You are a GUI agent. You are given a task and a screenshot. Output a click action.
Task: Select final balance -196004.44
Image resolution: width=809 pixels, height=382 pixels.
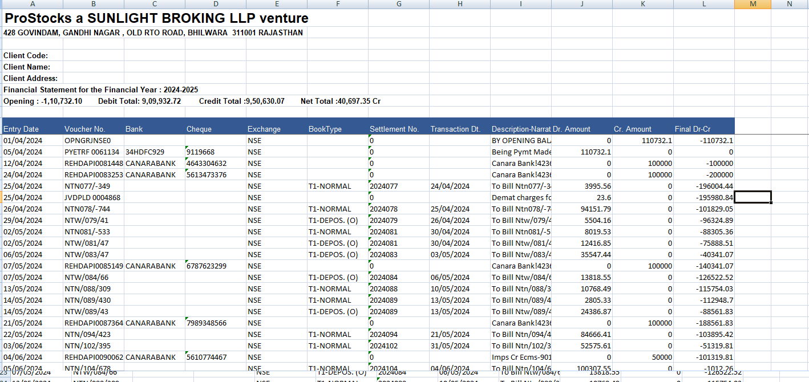click(x=704, y=186)
